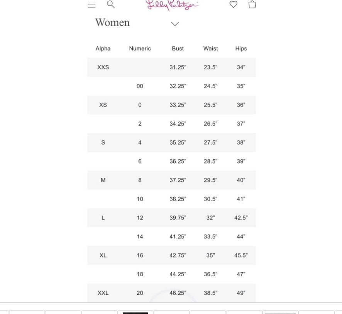Click the Waist column header

point(210,49)
